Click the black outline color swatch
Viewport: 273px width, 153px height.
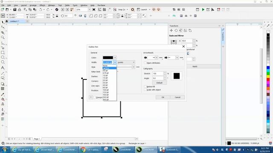coord(108,58)
